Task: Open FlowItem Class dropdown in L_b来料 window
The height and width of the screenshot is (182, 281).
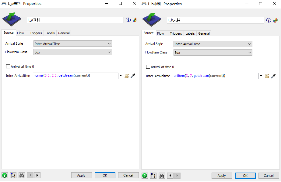Action: click(213, 53)
